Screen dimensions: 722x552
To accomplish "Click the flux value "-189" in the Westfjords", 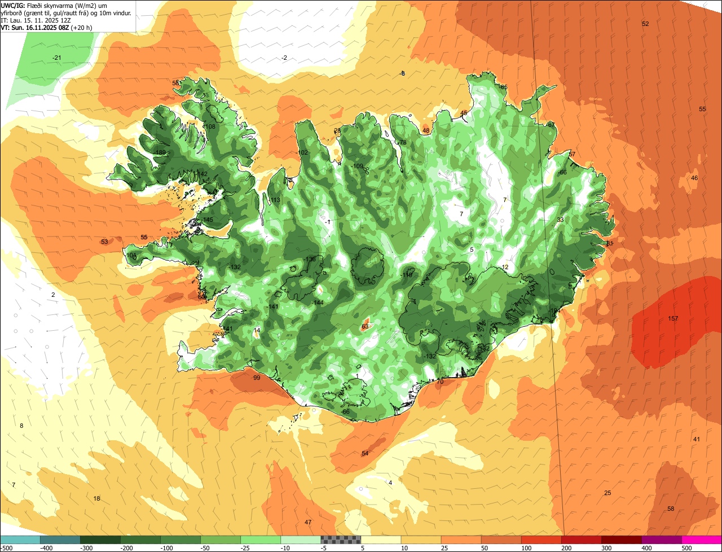I will tap(160, 153).
